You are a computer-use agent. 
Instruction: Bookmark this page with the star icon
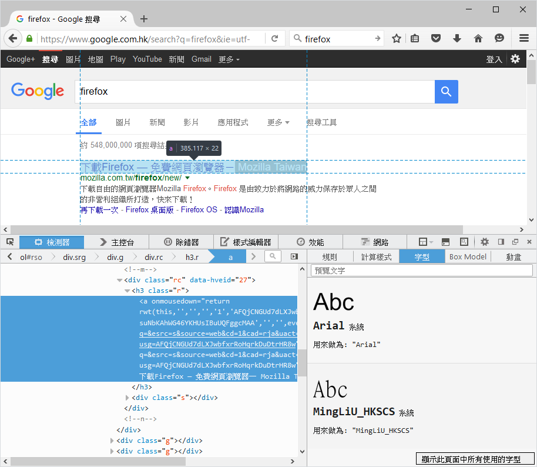397,39
